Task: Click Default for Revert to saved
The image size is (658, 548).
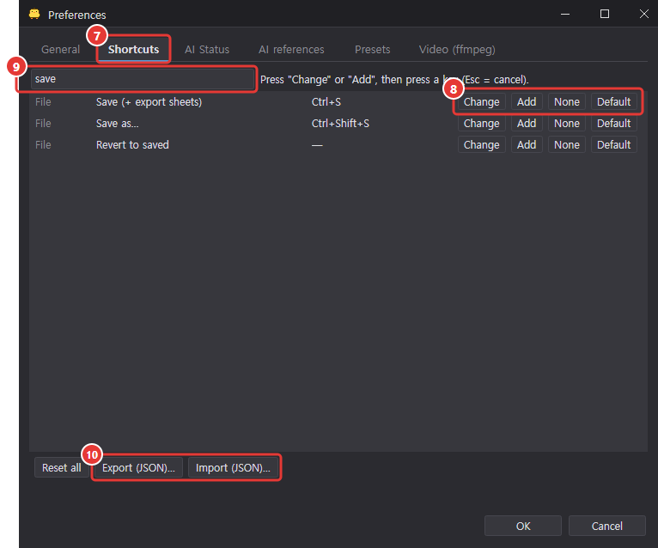Action: click(x=613, y=145)
